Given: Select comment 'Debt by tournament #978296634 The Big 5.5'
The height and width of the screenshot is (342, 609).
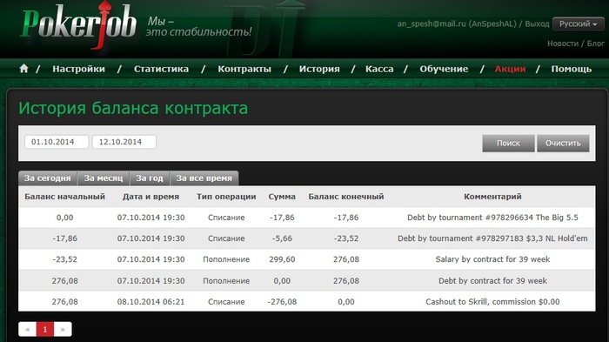Looking at the screenshot, I should (492, 218).
